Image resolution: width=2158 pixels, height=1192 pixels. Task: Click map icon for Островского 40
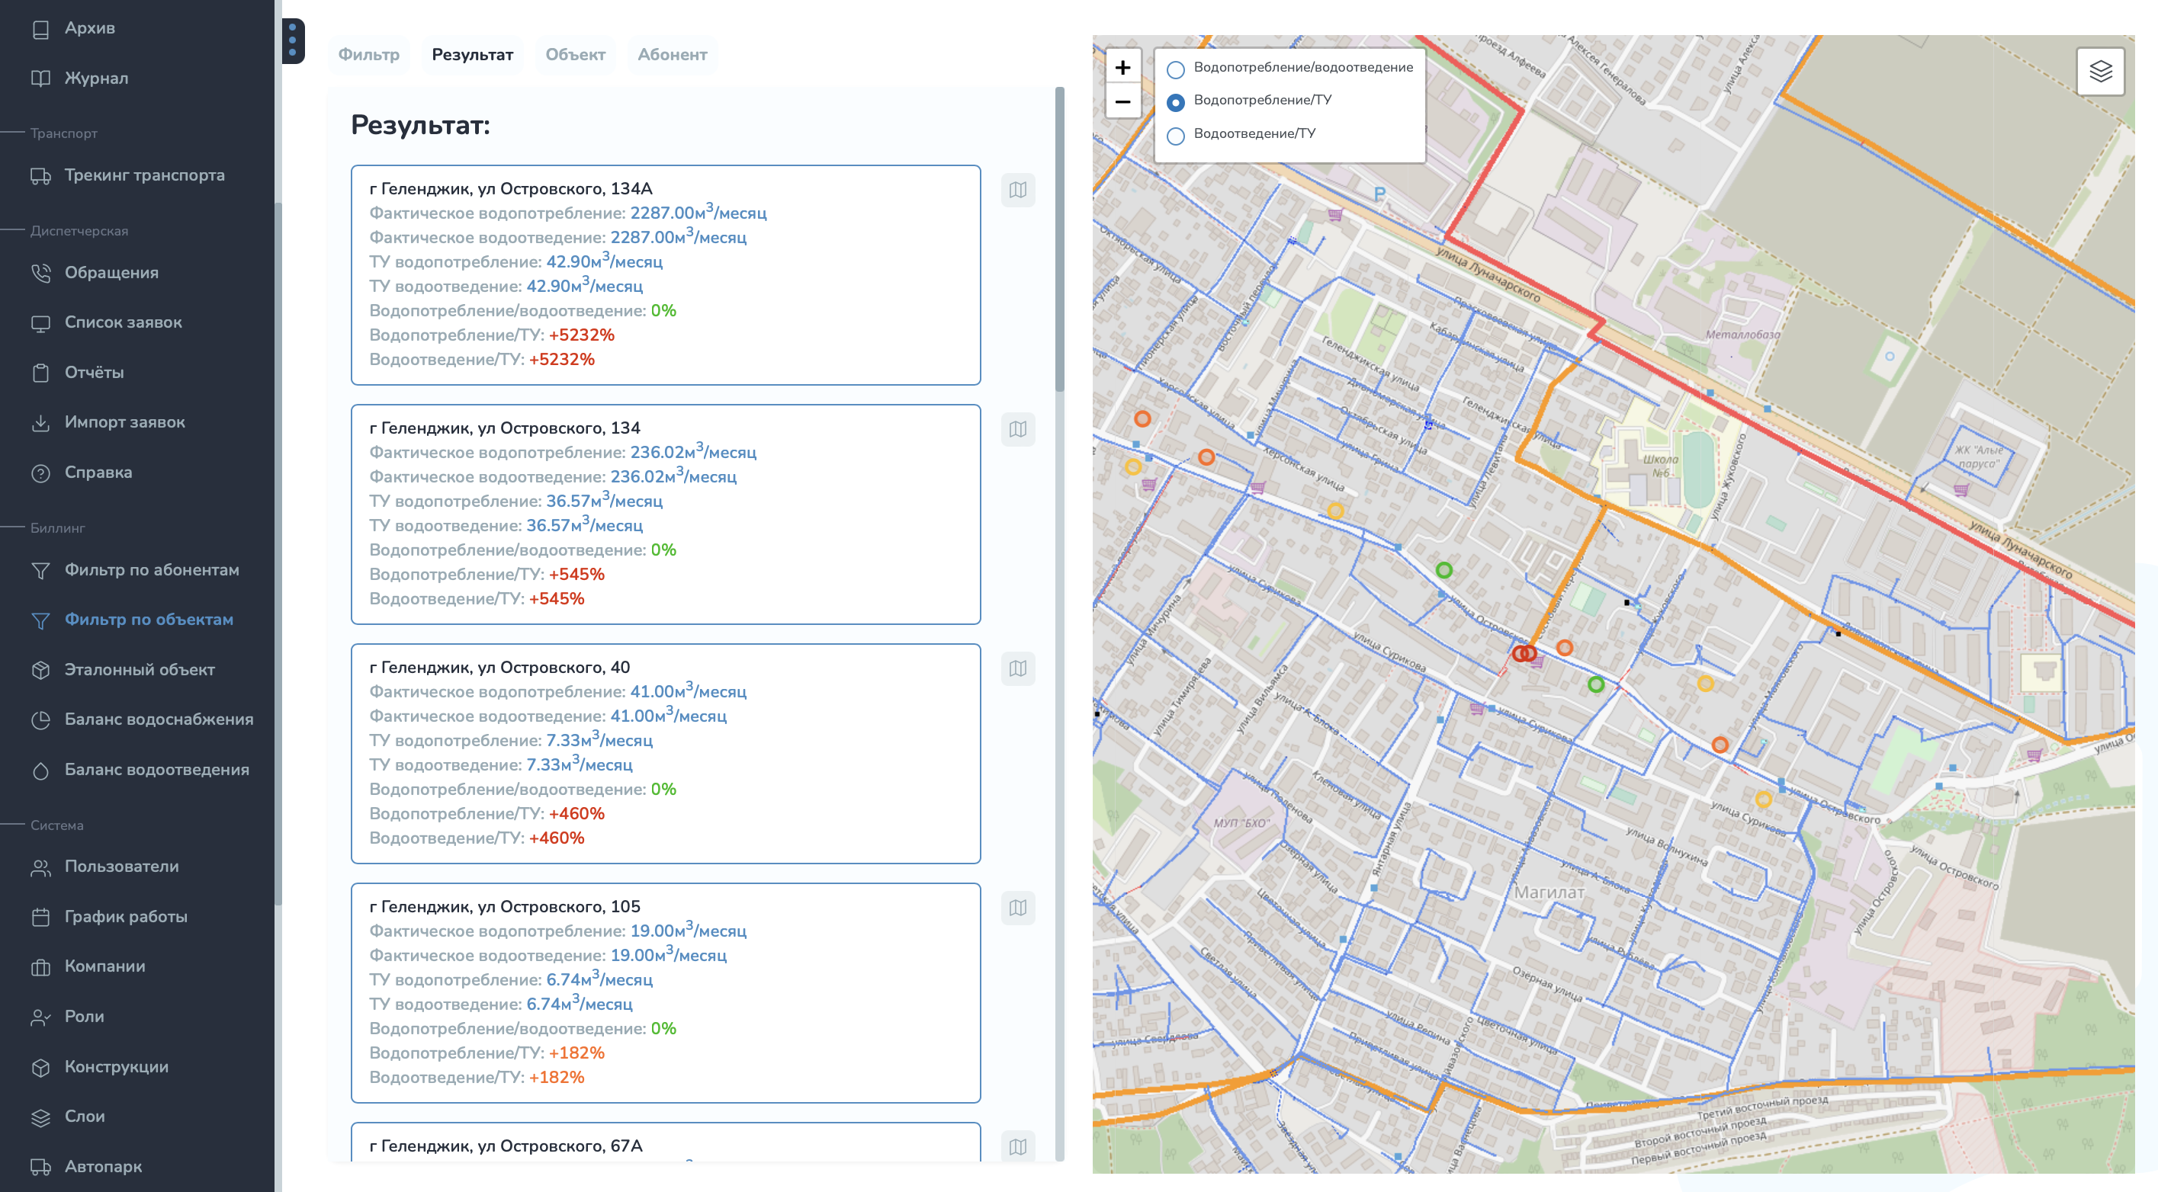coord(1017,669)
